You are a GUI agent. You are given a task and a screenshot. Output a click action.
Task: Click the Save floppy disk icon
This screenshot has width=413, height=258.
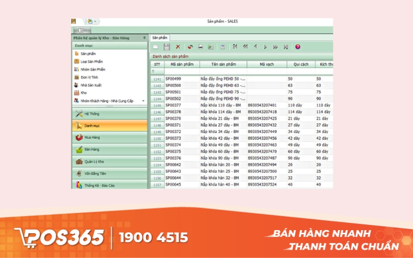pyautogui.click(x=166, y=47)
